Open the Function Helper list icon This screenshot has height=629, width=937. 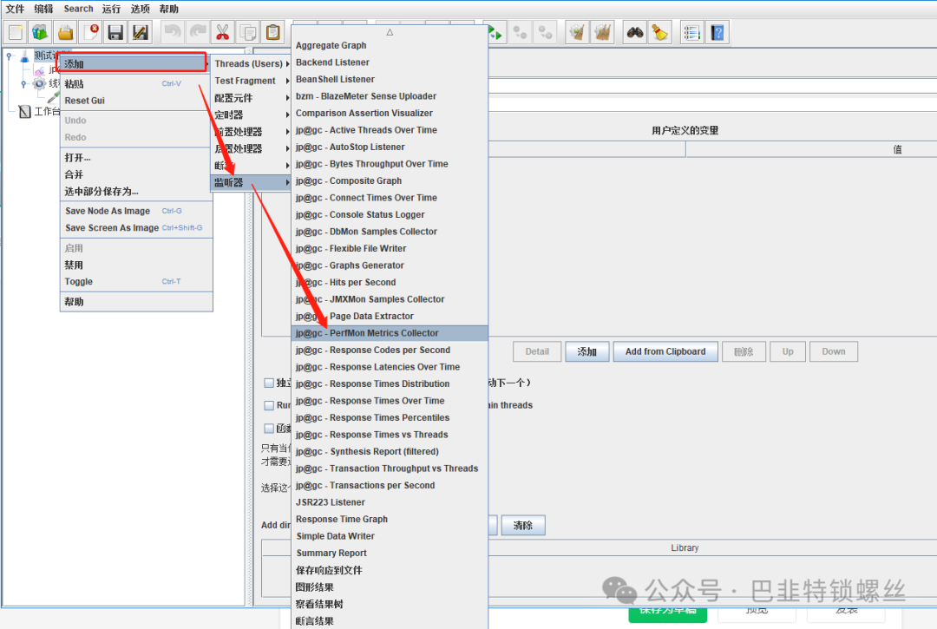[x=692, y=32]
